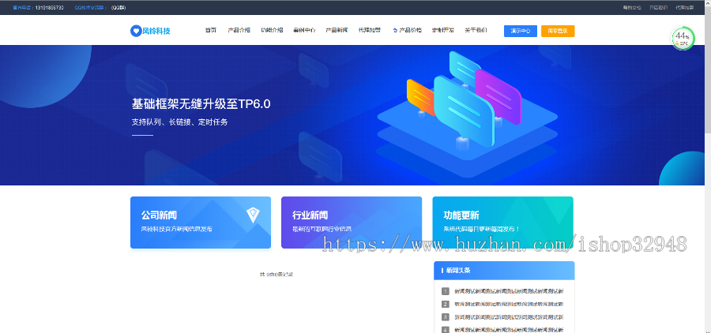Open the middle link in top-right bar

coord(658,7)
